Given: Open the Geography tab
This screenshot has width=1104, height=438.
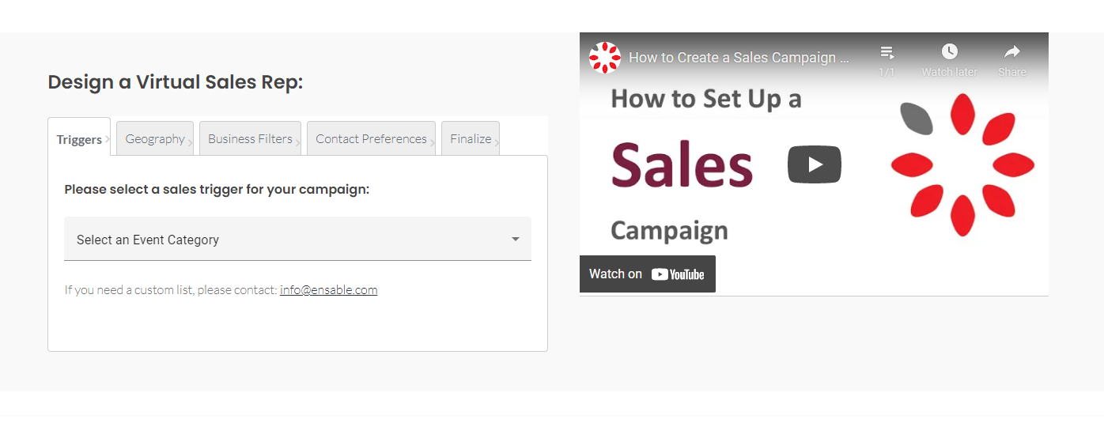Looking at the screenshot, I should click(155, 139).
